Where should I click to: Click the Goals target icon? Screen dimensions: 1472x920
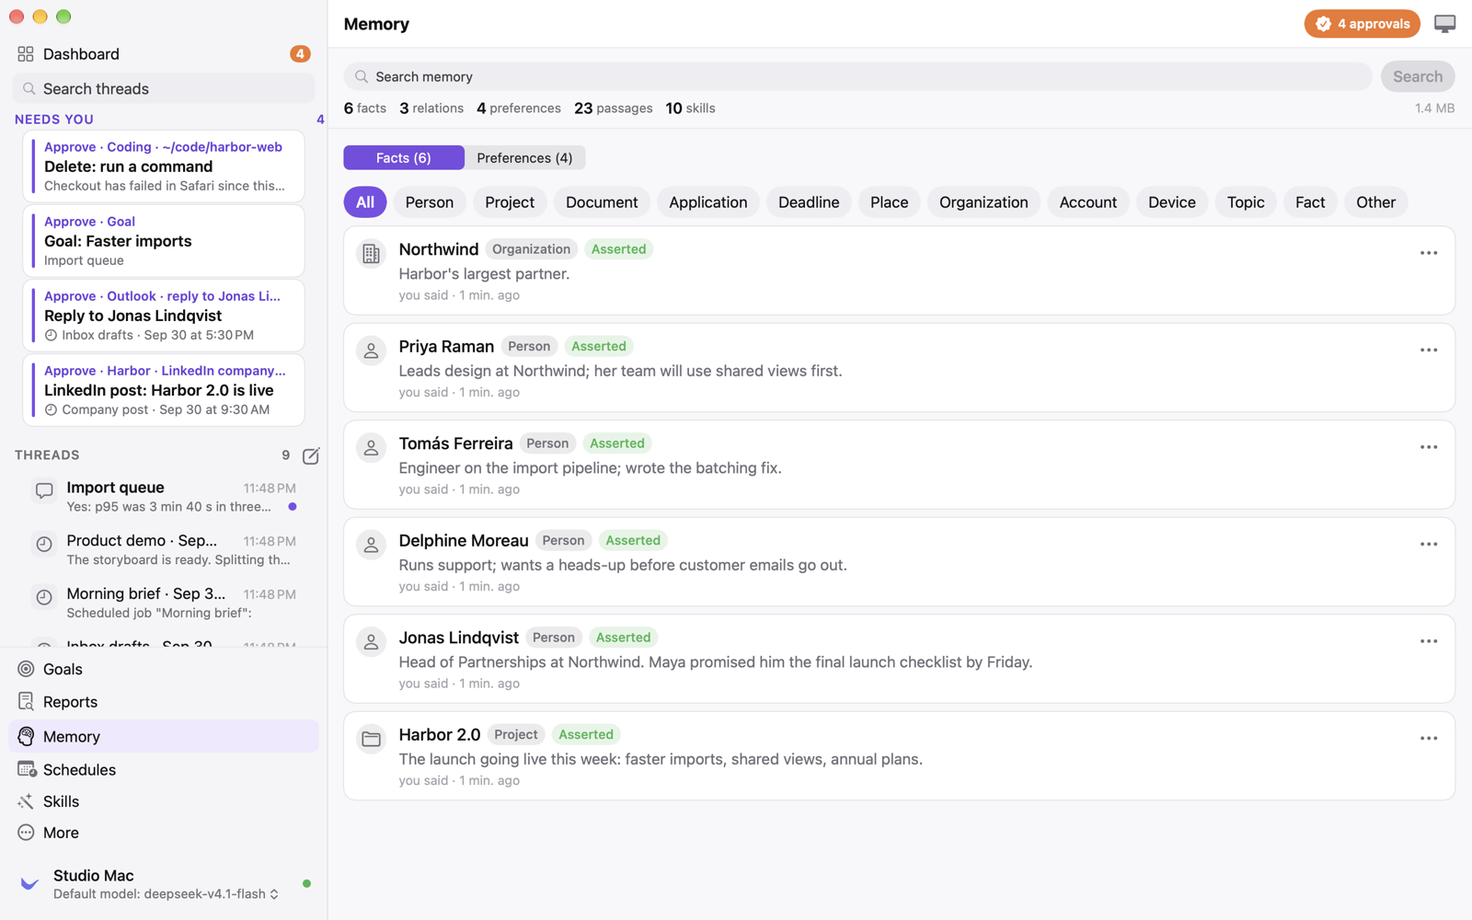tap(26, 669)
